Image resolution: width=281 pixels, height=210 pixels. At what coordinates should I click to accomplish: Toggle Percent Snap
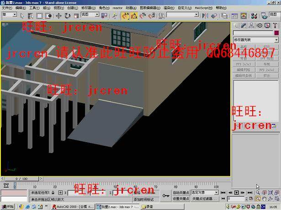pyautogui.click(x=143, y=16)
